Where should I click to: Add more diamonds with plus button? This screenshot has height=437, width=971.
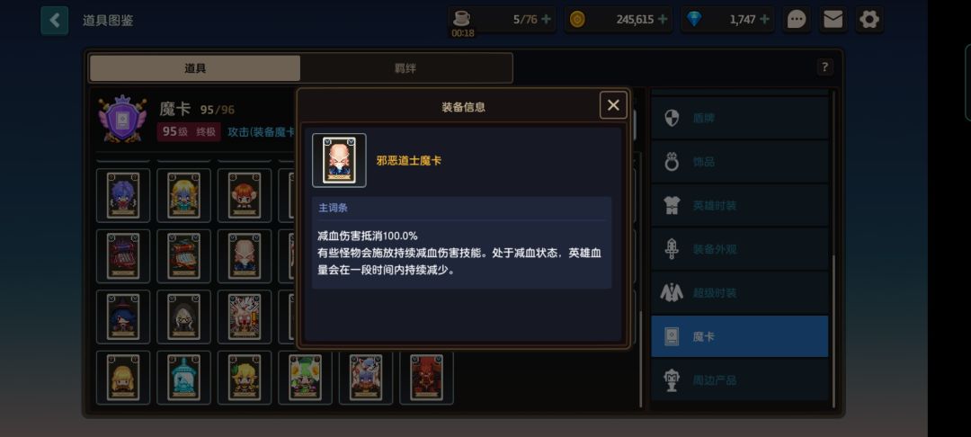pyautogui.click(x=764, y=20)
